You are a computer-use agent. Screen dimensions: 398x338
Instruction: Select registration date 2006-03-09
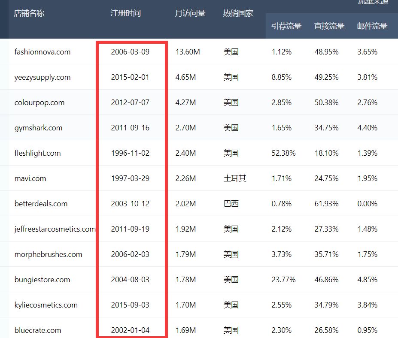pyautogui.click(x=130, y=52)
